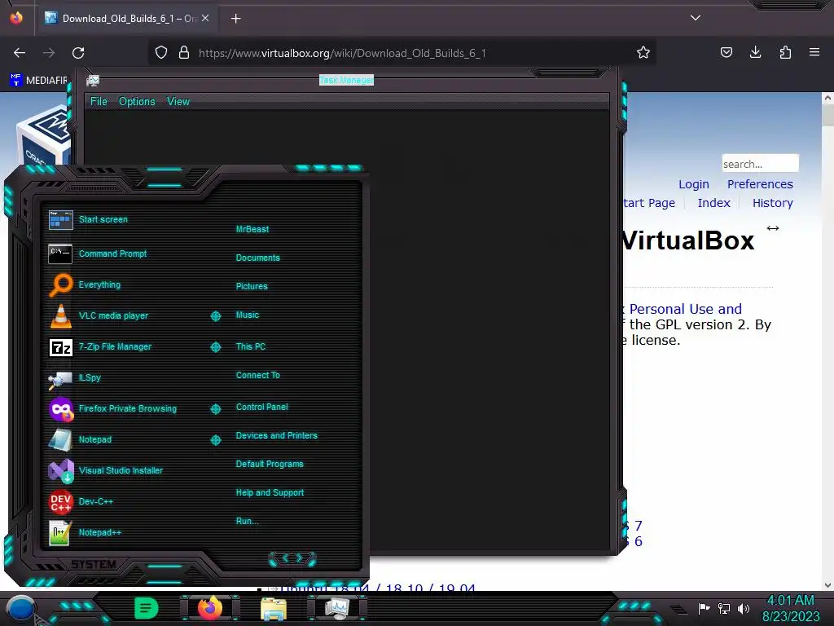Open MEDIAFIRE bookmark in toolbar
834x626 pixels.
(39, 81)
